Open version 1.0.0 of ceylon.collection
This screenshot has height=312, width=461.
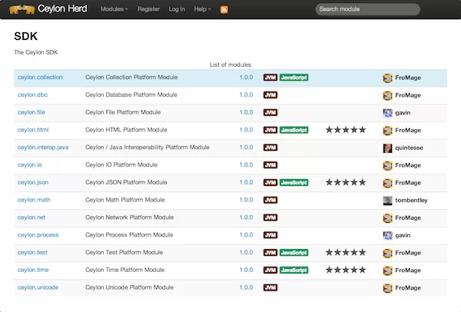[246, 77]
